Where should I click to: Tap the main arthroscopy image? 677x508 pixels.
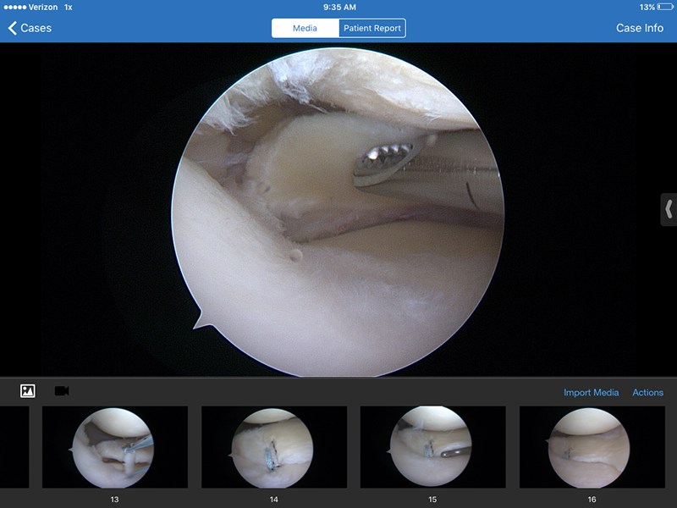point(338,212)
